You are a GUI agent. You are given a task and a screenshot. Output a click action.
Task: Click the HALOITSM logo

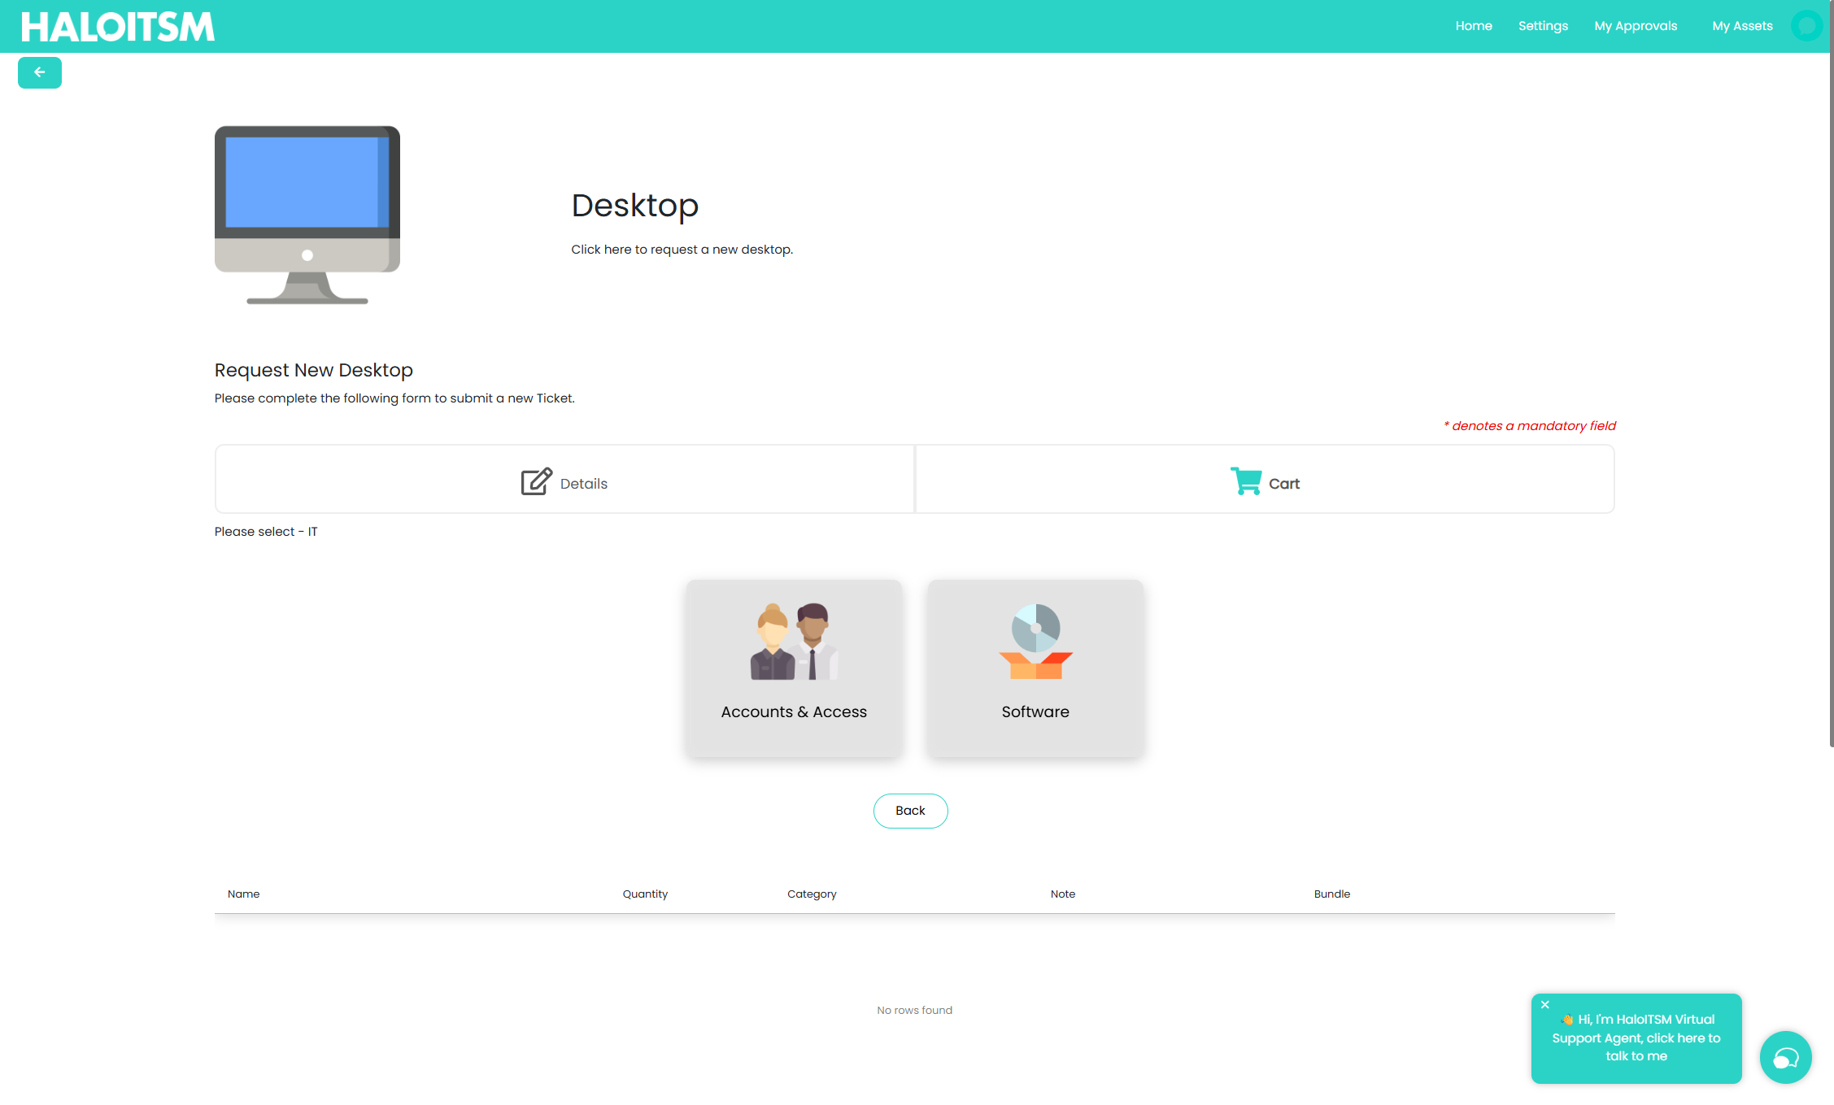tap(118, 27)
